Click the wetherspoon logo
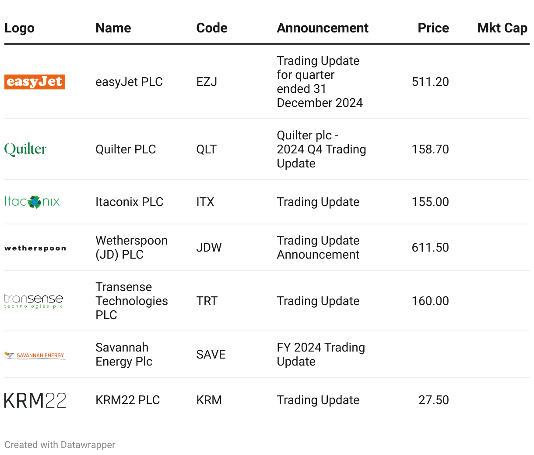 (x=35, y=248)
